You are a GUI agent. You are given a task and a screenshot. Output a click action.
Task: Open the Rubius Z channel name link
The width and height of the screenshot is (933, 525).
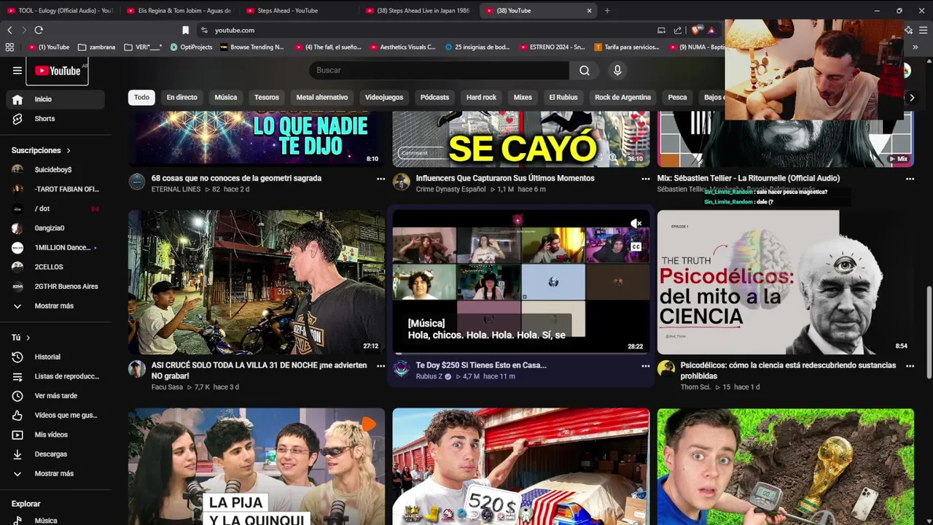point(429,376)
